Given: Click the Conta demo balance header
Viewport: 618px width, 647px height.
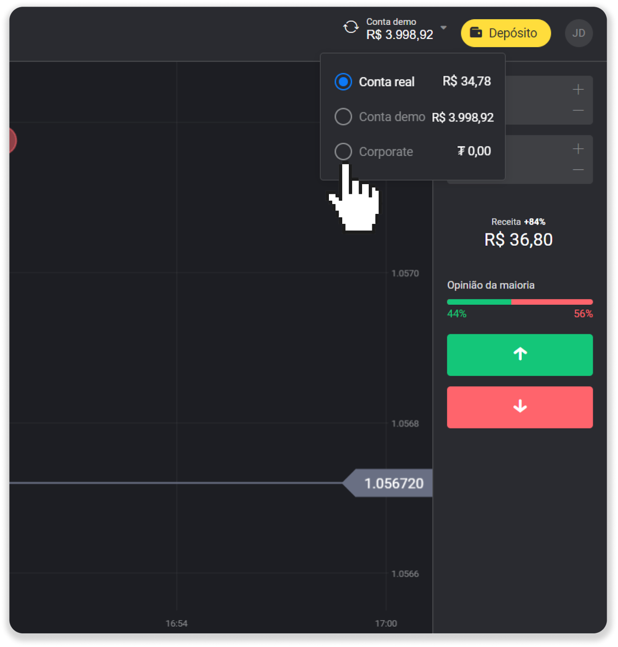Looking at the screenshot, I should [x=400, y=29].
